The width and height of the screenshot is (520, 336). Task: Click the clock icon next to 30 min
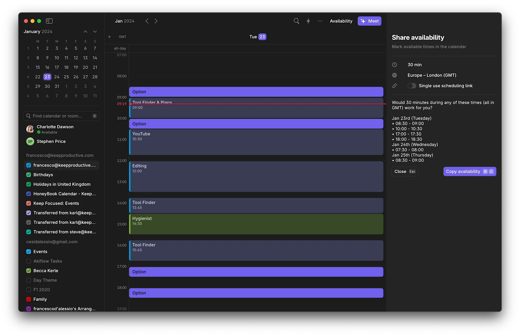tap(395, 65)
